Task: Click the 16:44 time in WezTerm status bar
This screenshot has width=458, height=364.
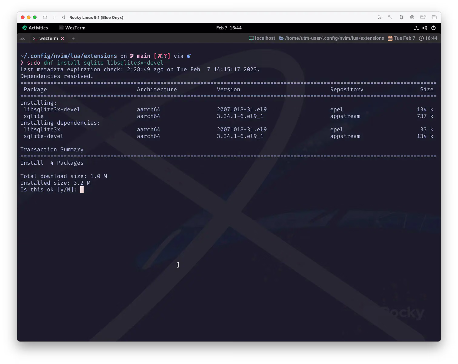Action: coord(428,38)
